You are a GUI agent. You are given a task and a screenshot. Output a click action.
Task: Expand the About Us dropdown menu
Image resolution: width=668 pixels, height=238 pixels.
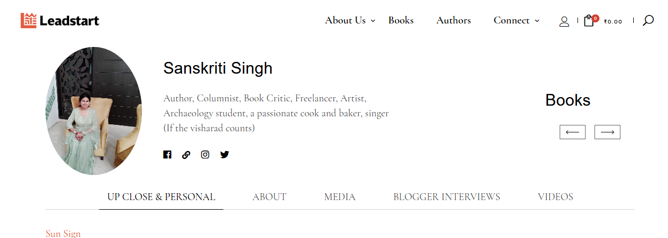coord(350,20)
